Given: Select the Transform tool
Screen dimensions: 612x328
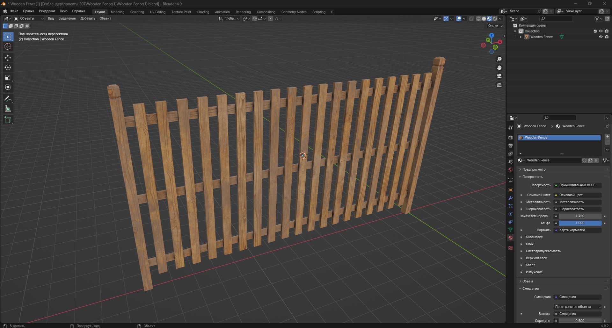Looking at the screenshot, I should (x=8, y=87).
